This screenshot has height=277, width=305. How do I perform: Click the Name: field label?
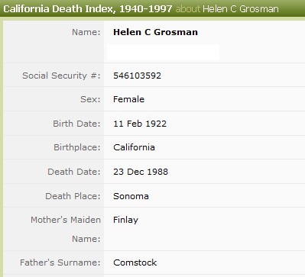click(86, 32)
